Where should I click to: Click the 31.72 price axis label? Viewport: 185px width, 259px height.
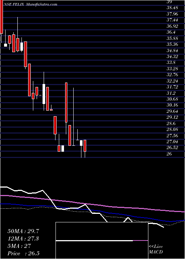pos(172,87)
